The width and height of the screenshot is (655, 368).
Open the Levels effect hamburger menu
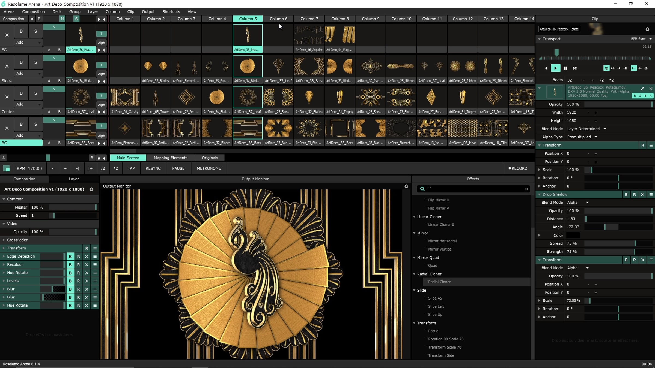(x=95, y=281)
